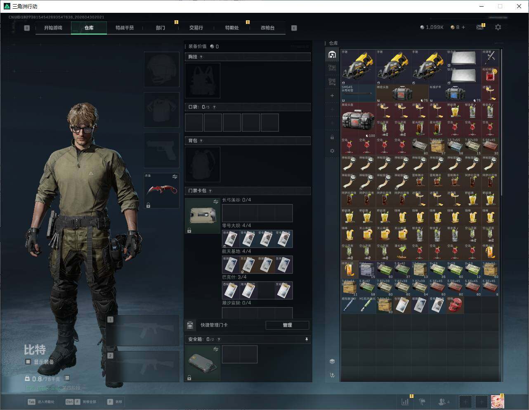Swap the keycard case using arrows icon

216,202
